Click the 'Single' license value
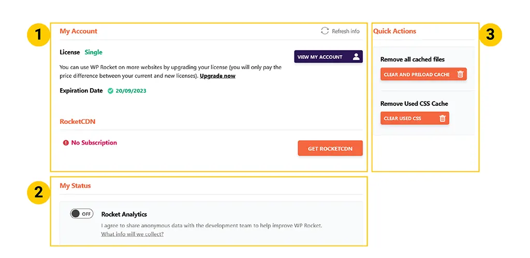This screenshot has height=258, width=530. click(x=93, y=52)
